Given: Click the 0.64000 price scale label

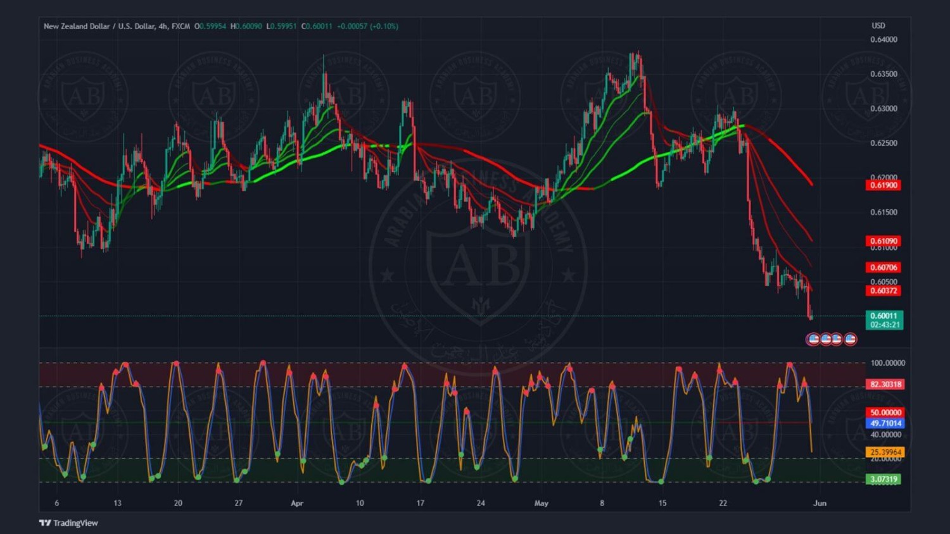Looking at the screenshot, I should click(883, 40).
